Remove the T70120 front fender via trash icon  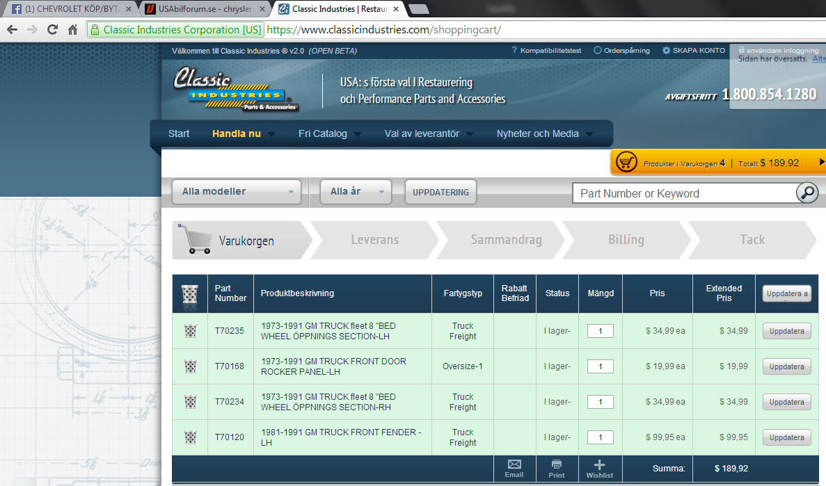(x=189, y=437)
